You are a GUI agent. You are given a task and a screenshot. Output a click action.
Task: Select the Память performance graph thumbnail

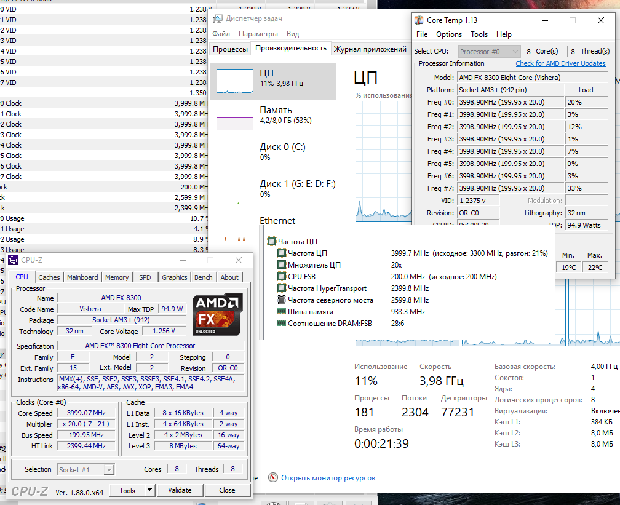click(235, 118)
